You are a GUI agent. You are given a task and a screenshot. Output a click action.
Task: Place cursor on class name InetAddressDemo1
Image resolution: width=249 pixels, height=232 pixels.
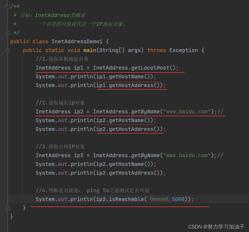(77, 41)
